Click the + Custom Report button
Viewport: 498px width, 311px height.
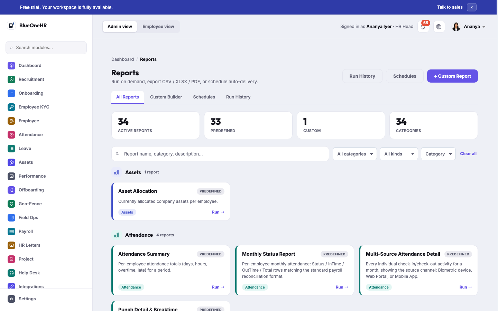click(452, 76)
